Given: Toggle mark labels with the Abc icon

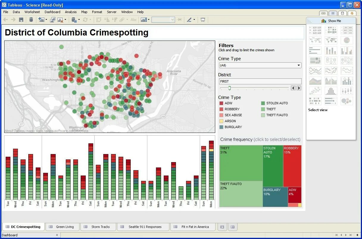Looking at the screenshot, I should click(x=134, y=20).
